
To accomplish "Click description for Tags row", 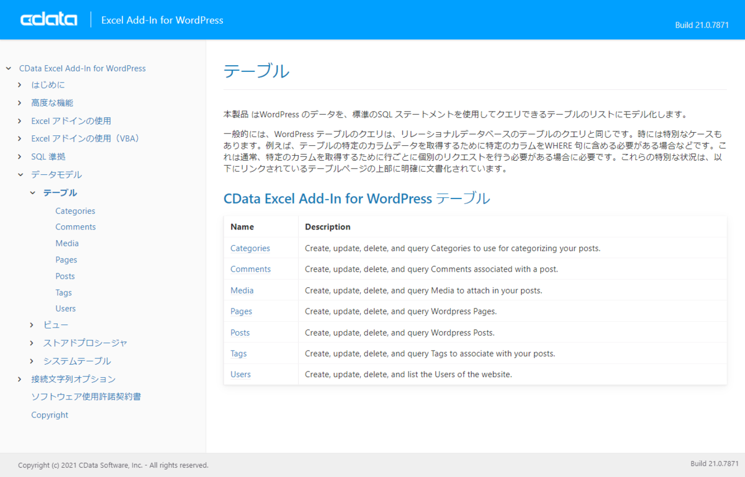I will (430, 354).
